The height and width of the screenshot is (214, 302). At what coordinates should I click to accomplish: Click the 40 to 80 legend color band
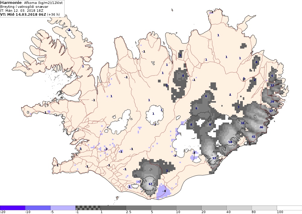click(x=239, y=208)
